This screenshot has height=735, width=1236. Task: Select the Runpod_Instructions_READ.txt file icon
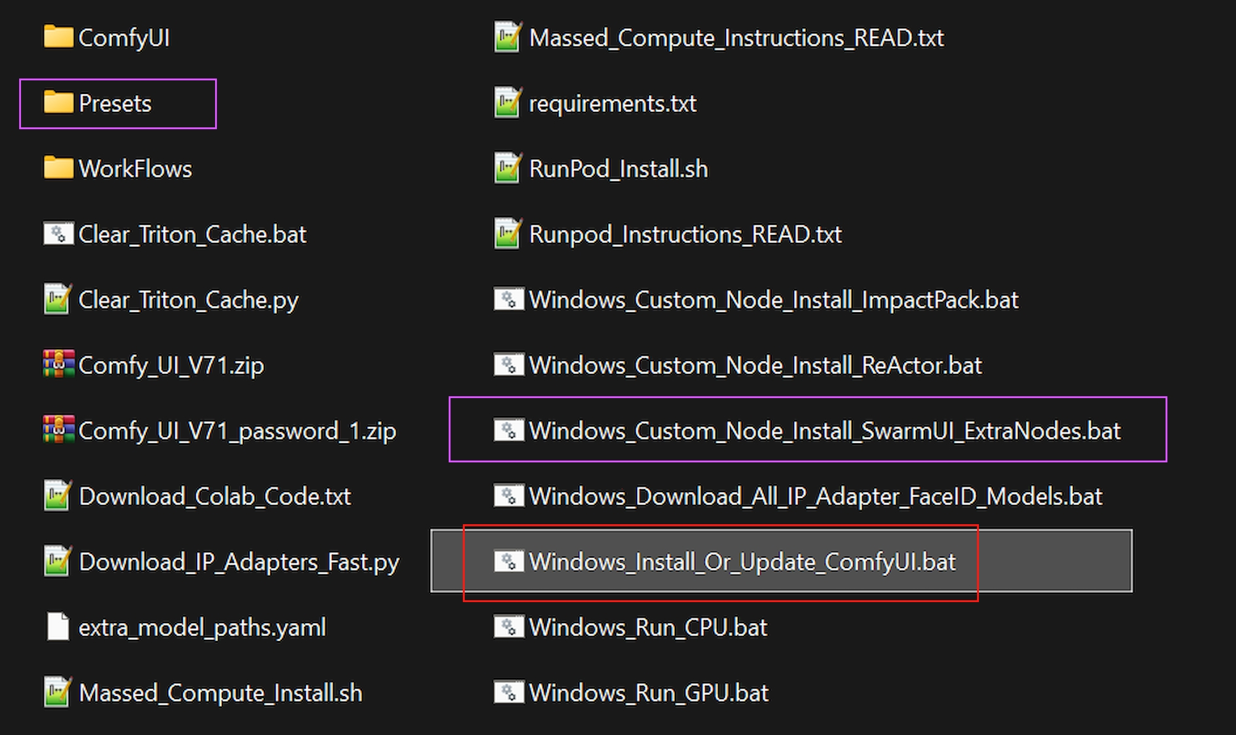(x=509, y=233)
